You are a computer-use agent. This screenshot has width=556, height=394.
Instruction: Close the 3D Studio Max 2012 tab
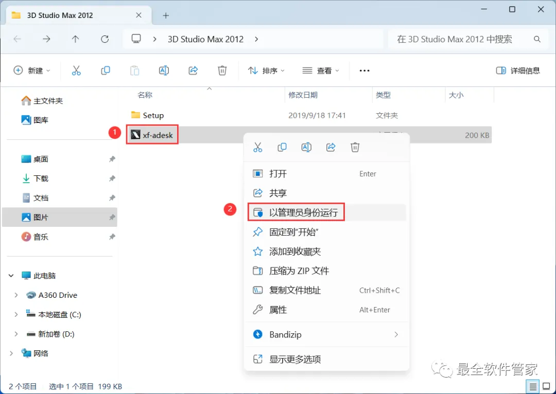138,15
